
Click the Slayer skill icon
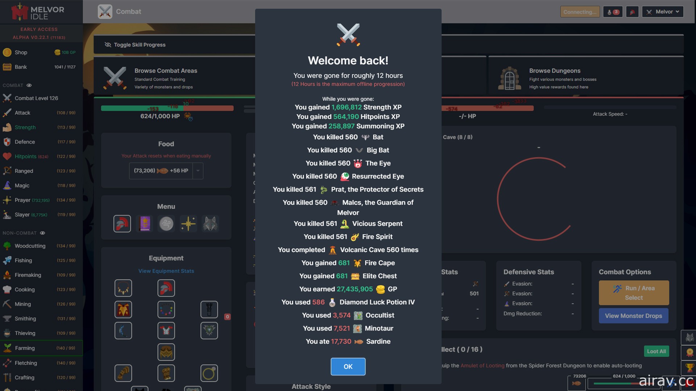pos(8,214)
